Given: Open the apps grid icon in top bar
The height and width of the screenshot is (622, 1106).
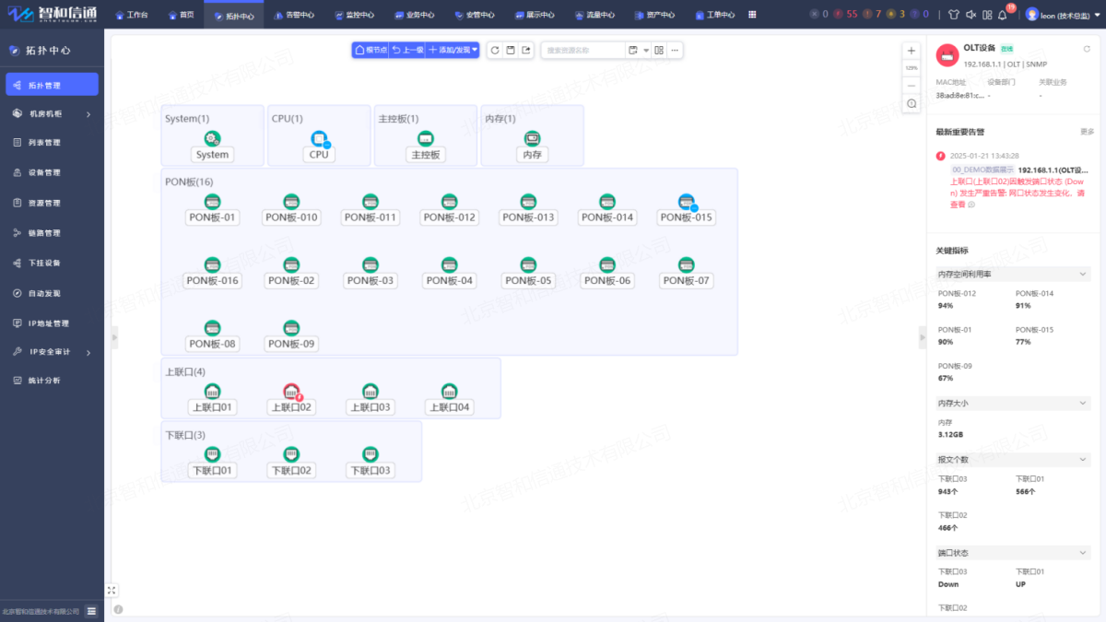Looking at the screenshot, I should (753, 16).
